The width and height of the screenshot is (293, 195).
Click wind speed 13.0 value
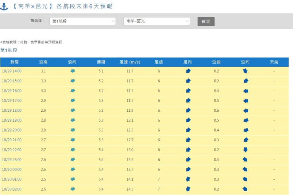click(x=130, y=150)
